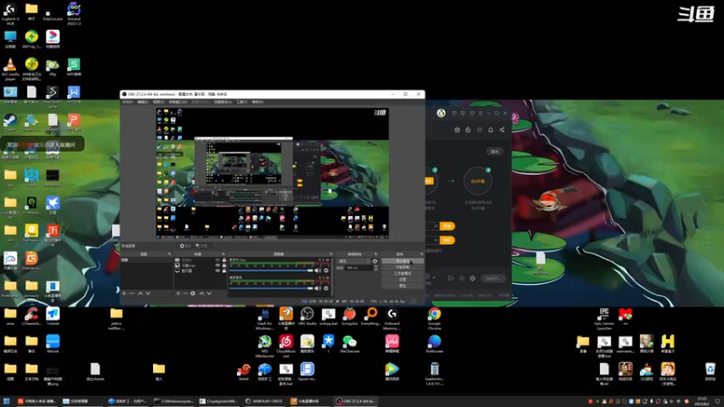The image size is (724, 407).
Task: Click transition duration input field
Action: click(x=358, y=268)
